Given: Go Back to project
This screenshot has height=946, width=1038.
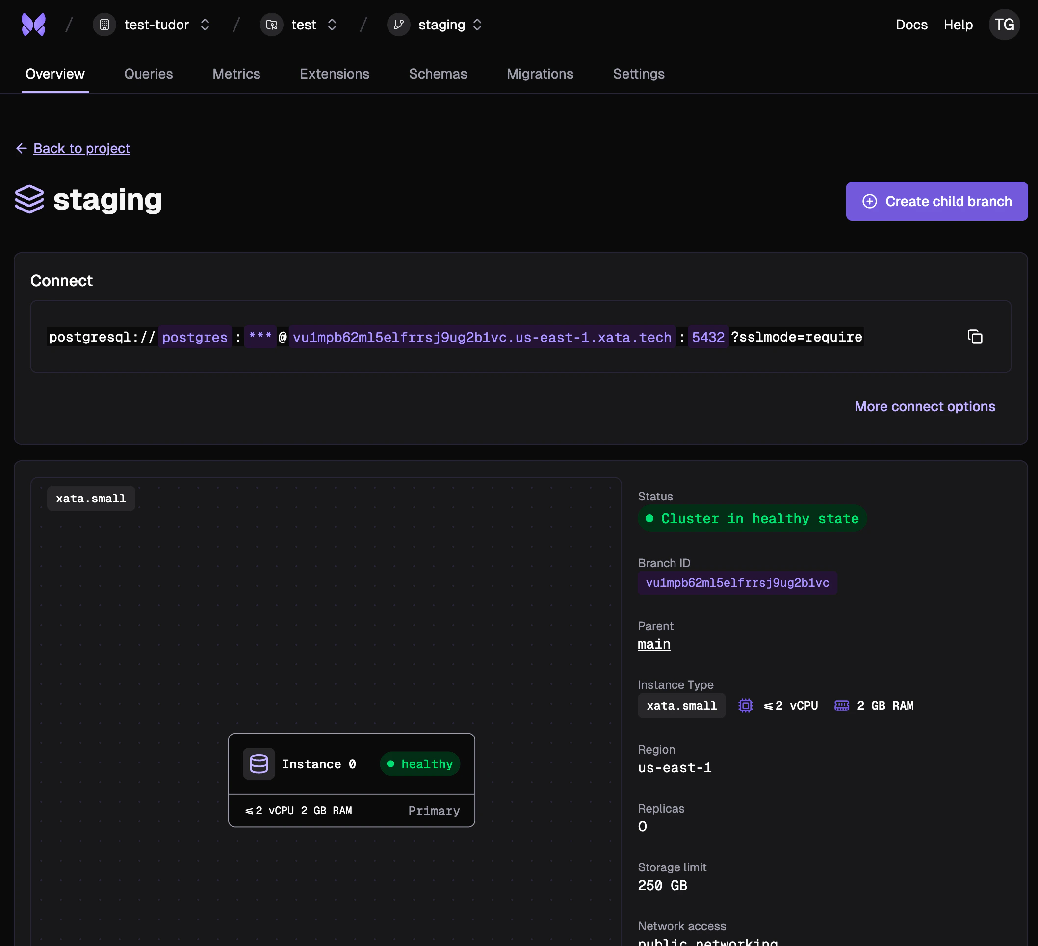Looking at the screenshot, I should [81, 148].
